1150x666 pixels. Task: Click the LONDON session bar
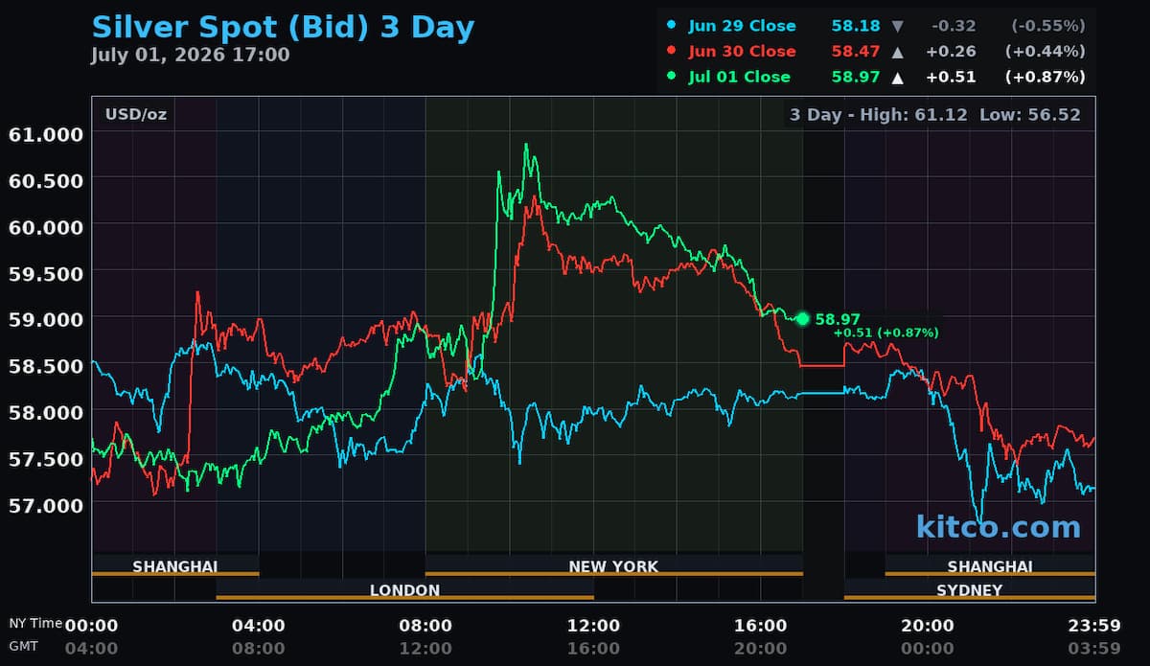click(x=404, y=590)
